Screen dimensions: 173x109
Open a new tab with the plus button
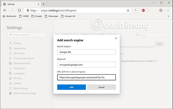(44, 4)
